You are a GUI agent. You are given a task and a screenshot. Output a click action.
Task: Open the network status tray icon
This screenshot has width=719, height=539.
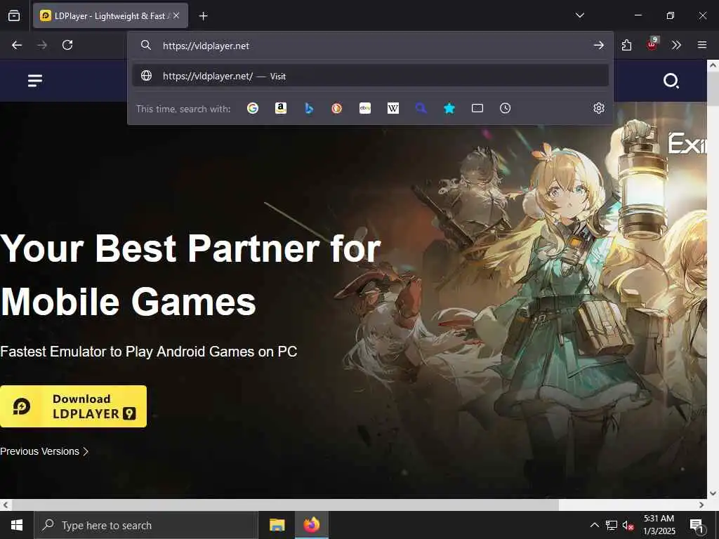pyautogui.click(x=612, y=525)
